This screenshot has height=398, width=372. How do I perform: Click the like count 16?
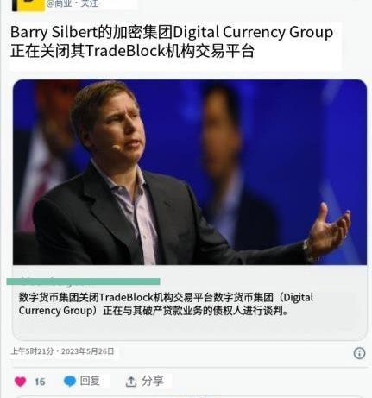tap(40, 382)
